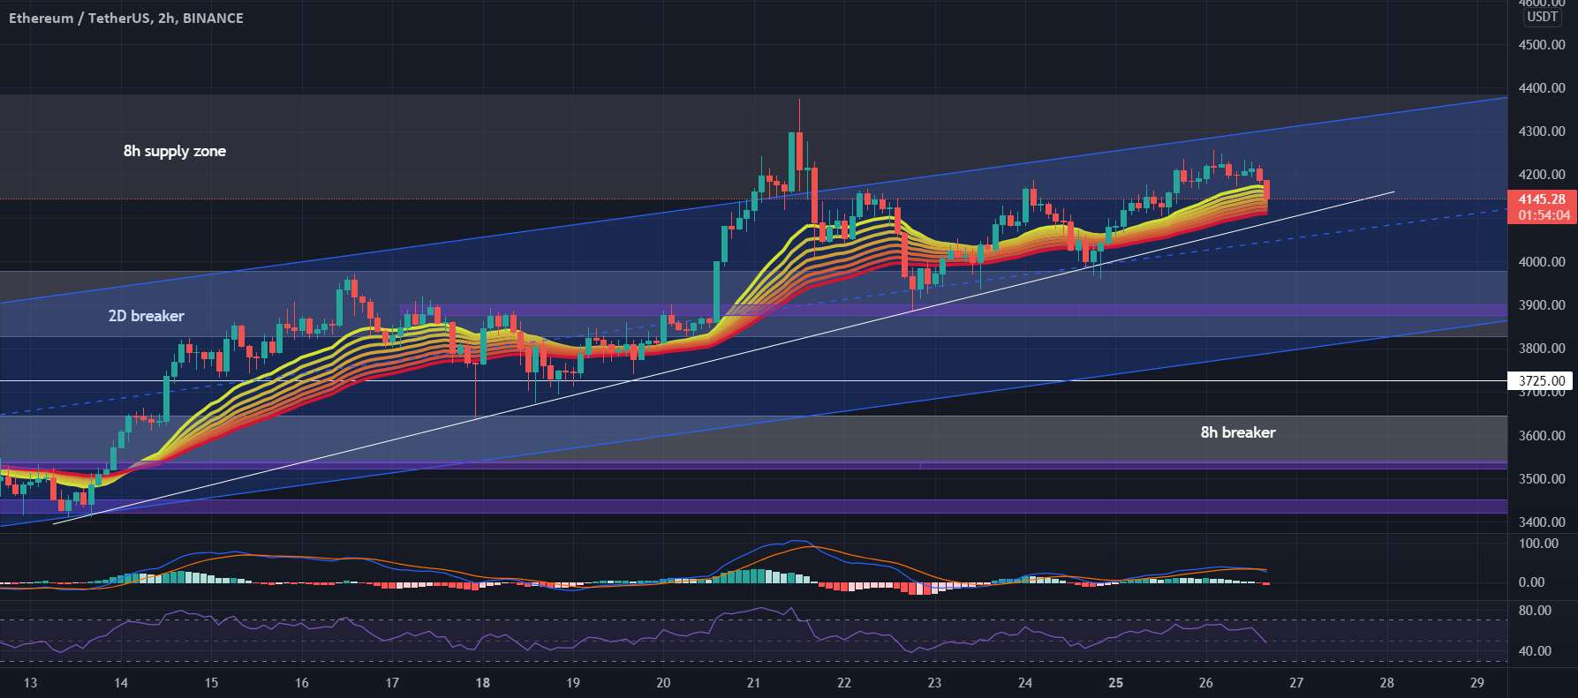Click the 3500.00 price axis label
Image resolution: width=1578 pixels, height=698 pixels.
1542,479
